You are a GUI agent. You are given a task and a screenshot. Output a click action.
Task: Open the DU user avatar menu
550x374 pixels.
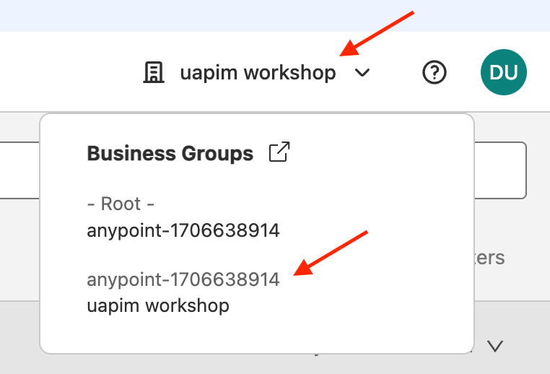pos(504,72)
